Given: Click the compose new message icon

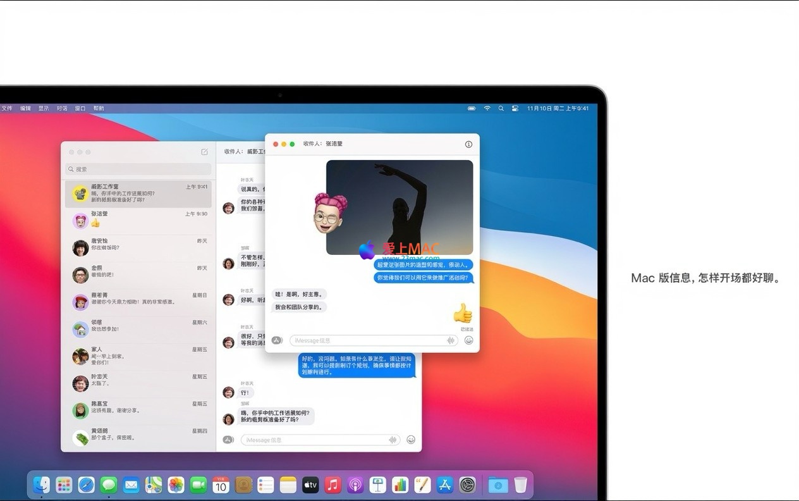Looking at the screenshot, I should (x=204, y=152).
